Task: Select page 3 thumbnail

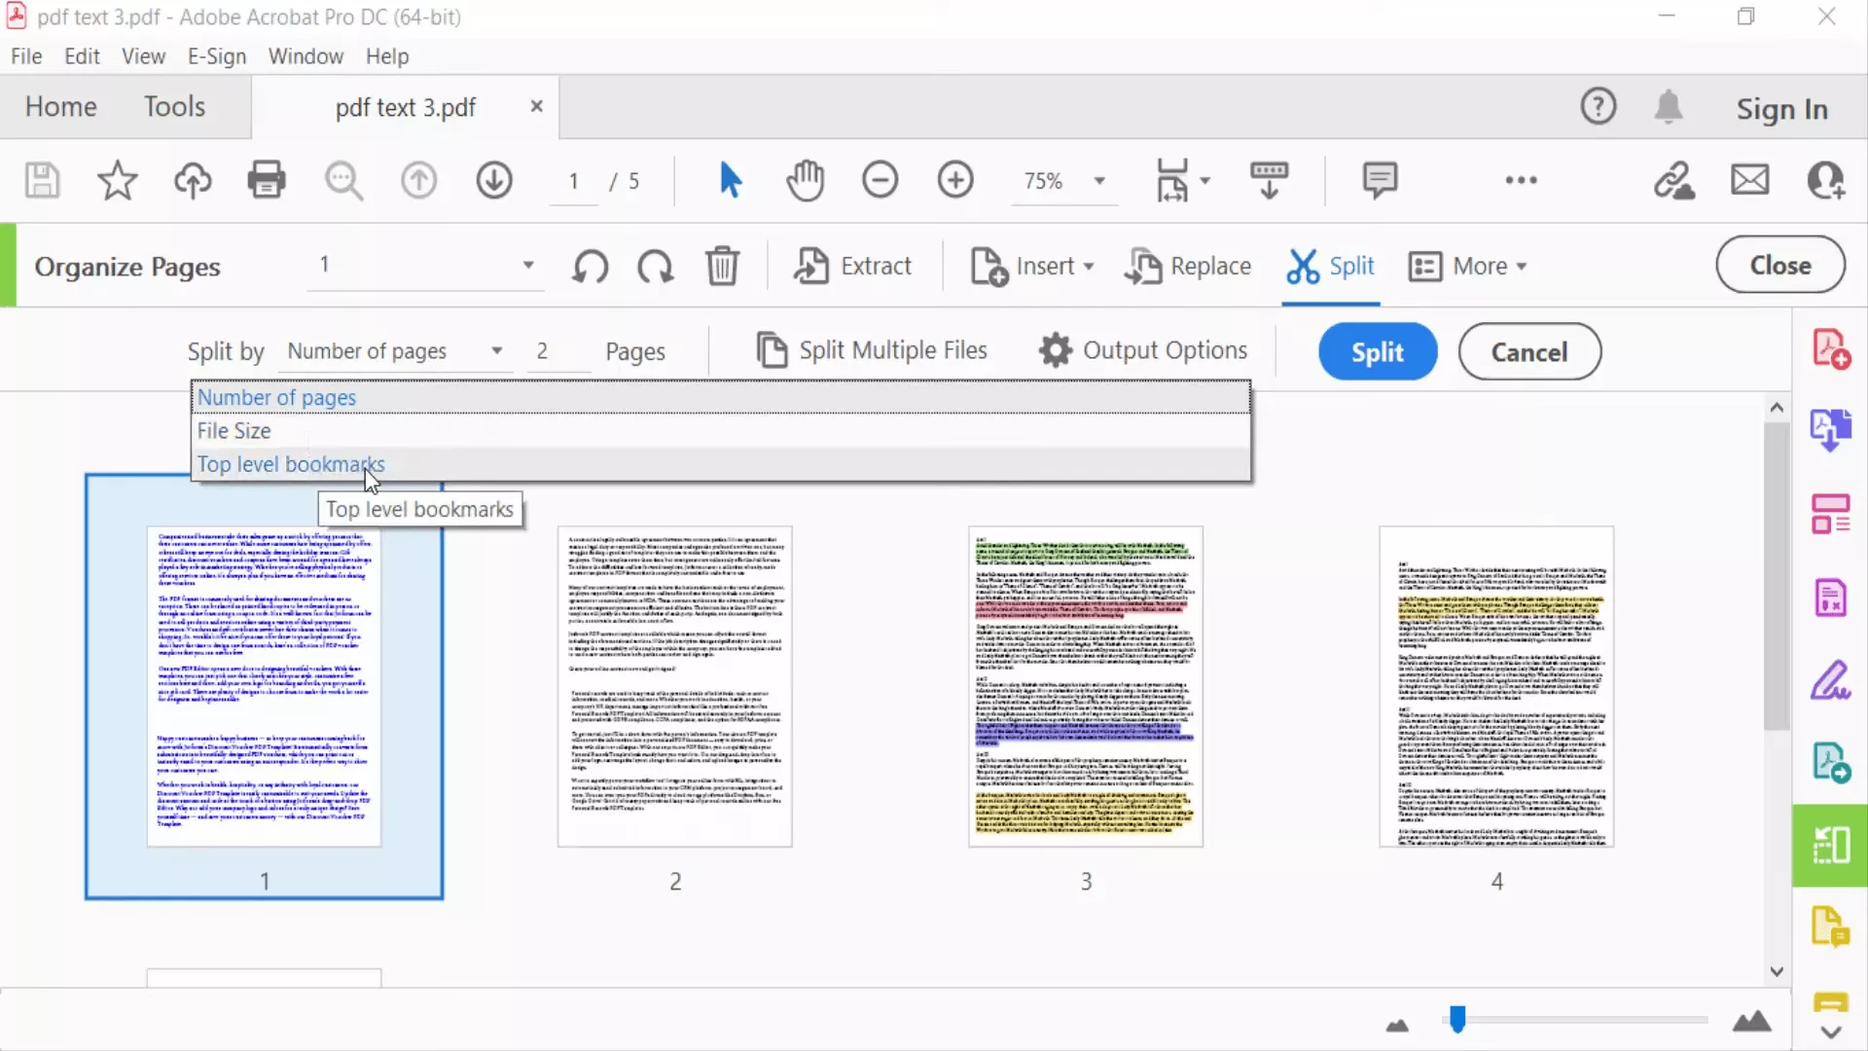Action: (x=1086, y=685)
